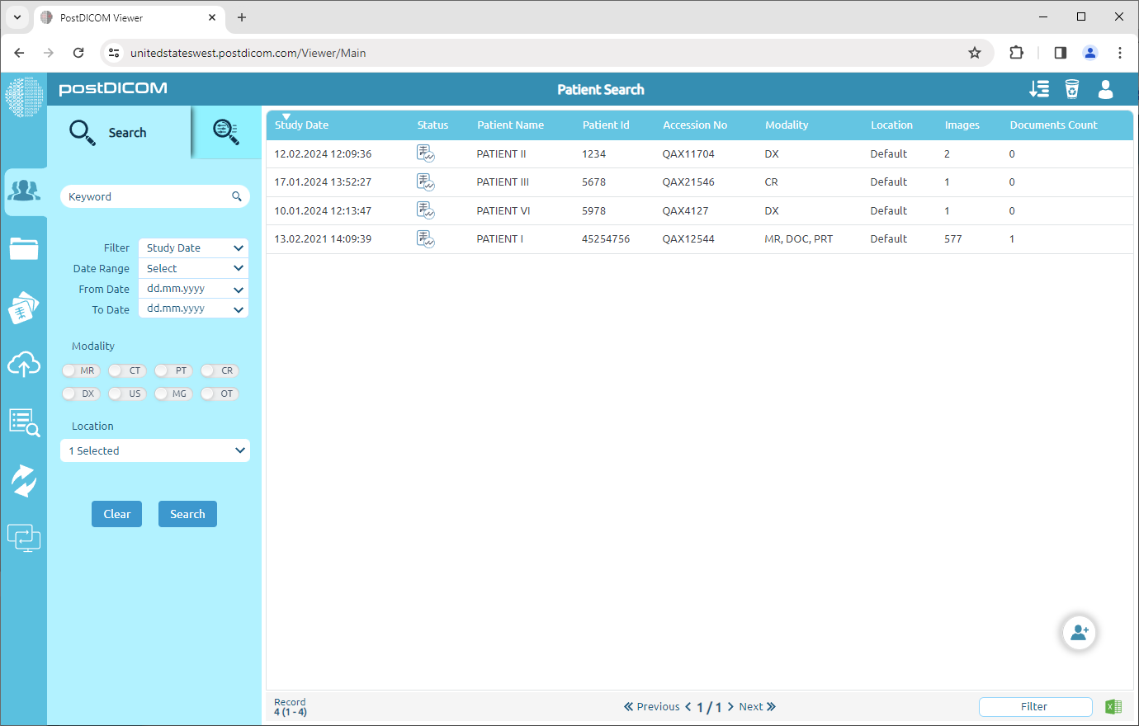Switch to the advanced search tab
Screen dimensions: 1139x726
point(225,130)
